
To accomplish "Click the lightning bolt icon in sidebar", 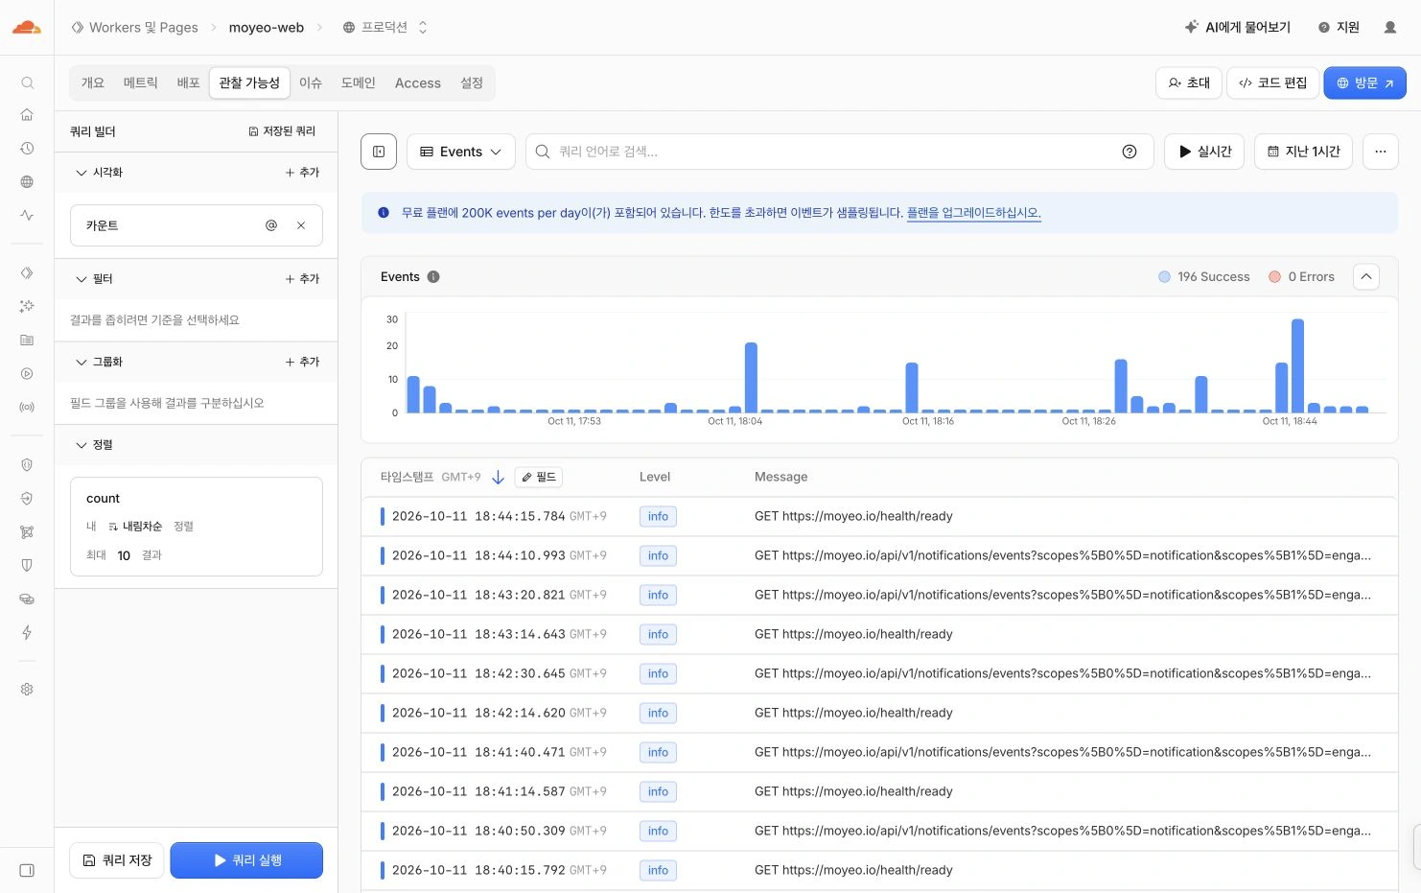I will (x=27, y=632).
